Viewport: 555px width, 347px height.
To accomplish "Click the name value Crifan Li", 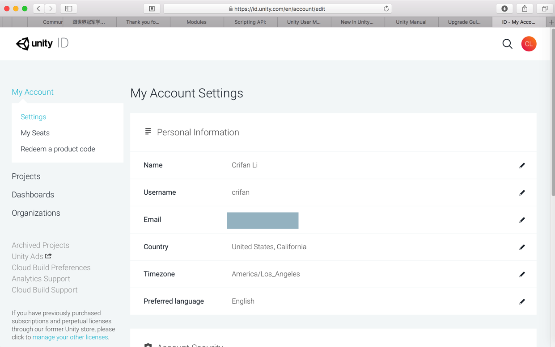I will (245, 165).
